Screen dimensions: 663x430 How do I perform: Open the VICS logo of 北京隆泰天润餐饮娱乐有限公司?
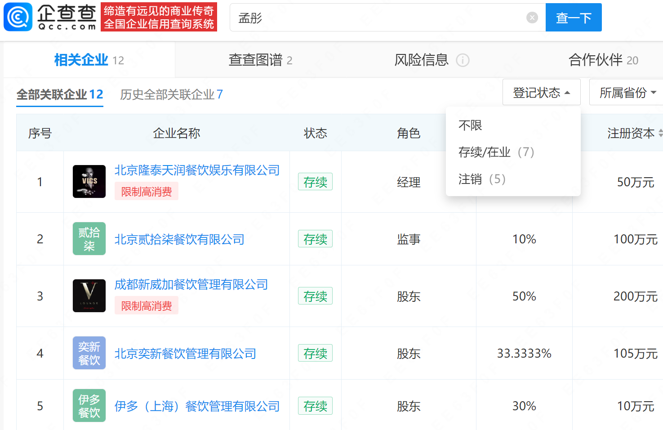click(x=89, y=181)
